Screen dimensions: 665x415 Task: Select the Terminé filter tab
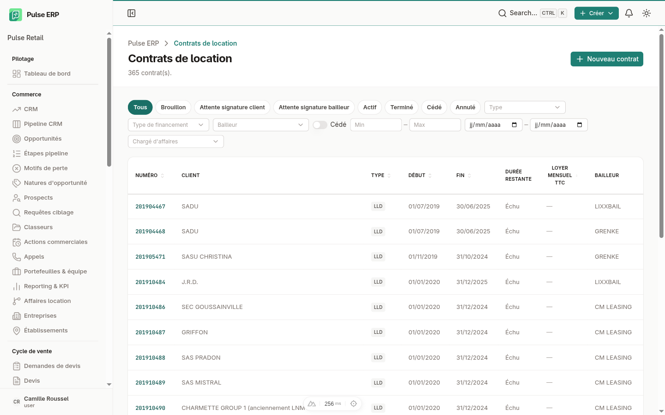[402, 107]
